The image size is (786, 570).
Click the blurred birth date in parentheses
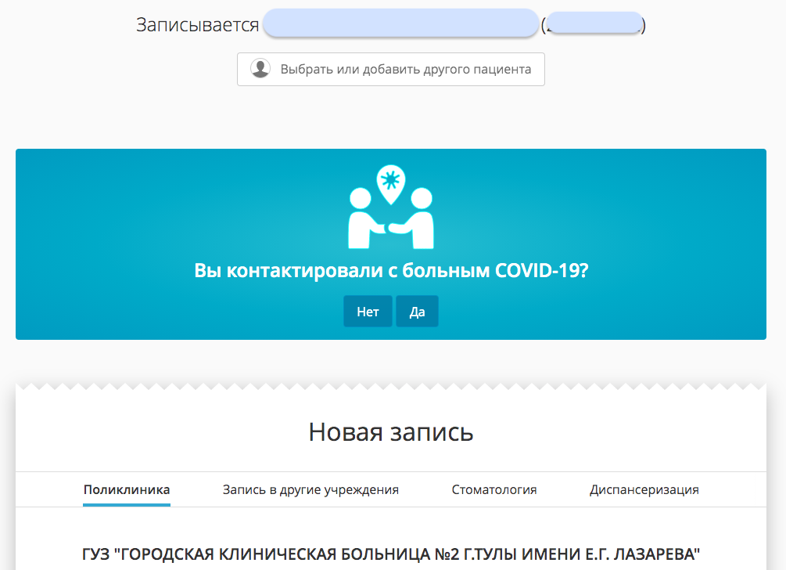(594, 23)
